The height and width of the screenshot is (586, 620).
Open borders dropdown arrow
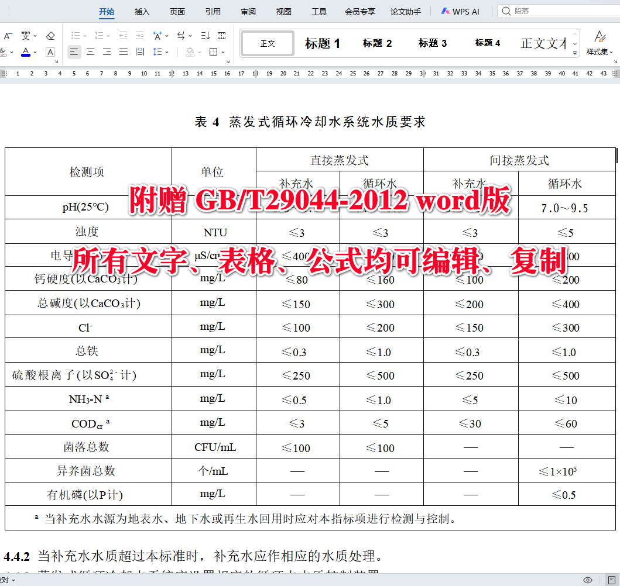coord(223,53)
